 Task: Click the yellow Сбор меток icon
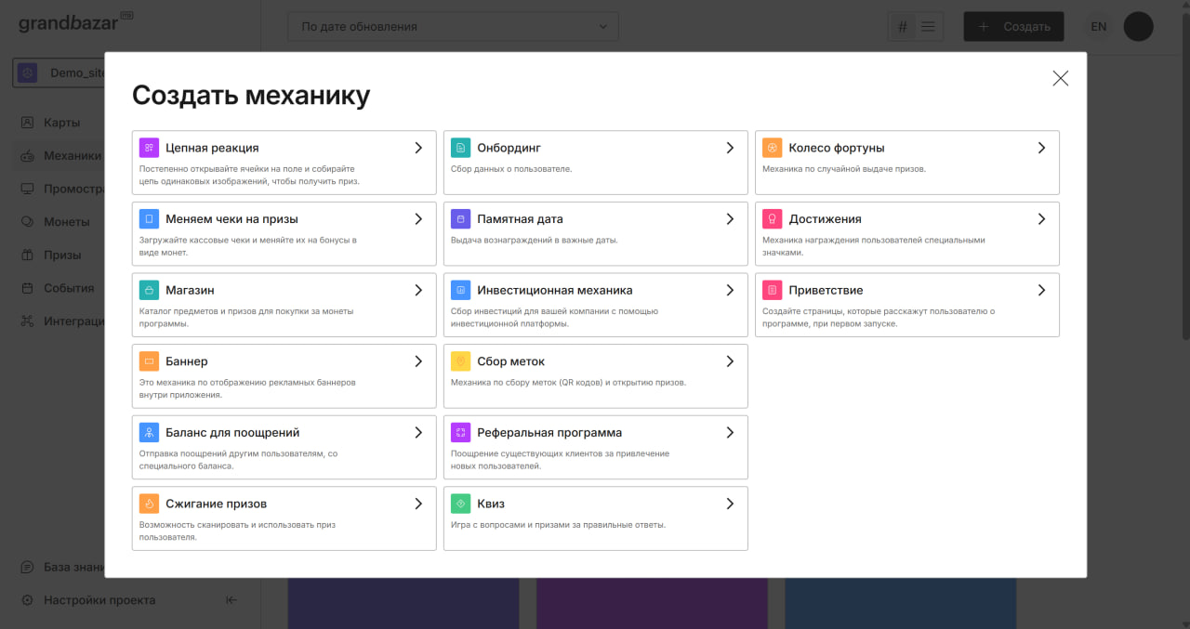tap(460, 361)
